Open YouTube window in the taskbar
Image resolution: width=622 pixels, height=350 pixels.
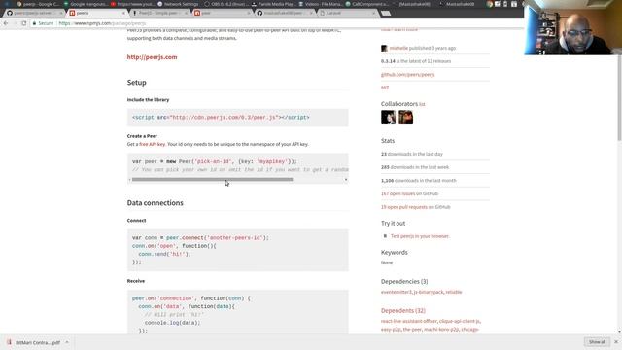(x=133, y=4)
